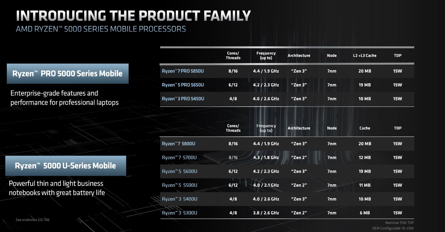Click the L2 +L3 Cache column header
445x232 pixels.
pyautogui.click(x=365, y=55)
